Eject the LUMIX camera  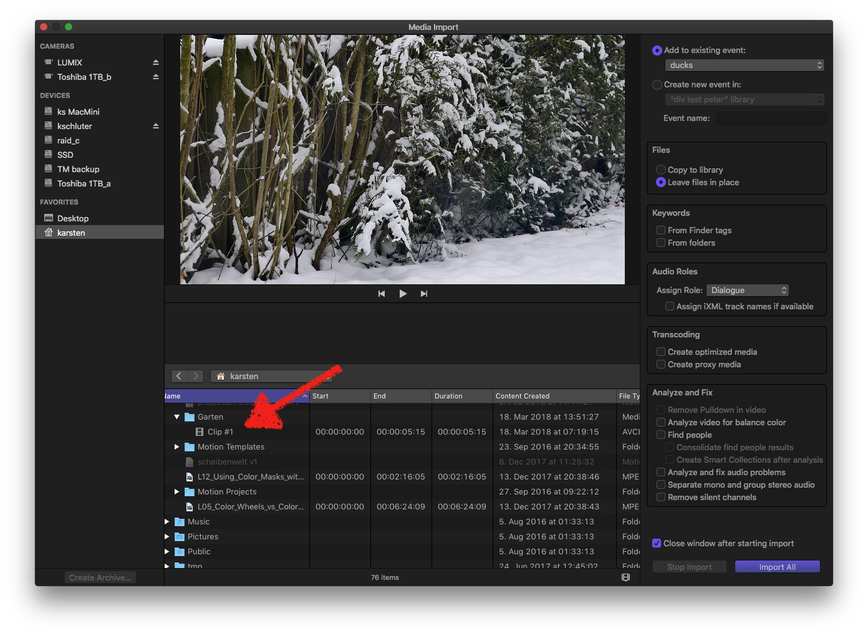point(156,62)
